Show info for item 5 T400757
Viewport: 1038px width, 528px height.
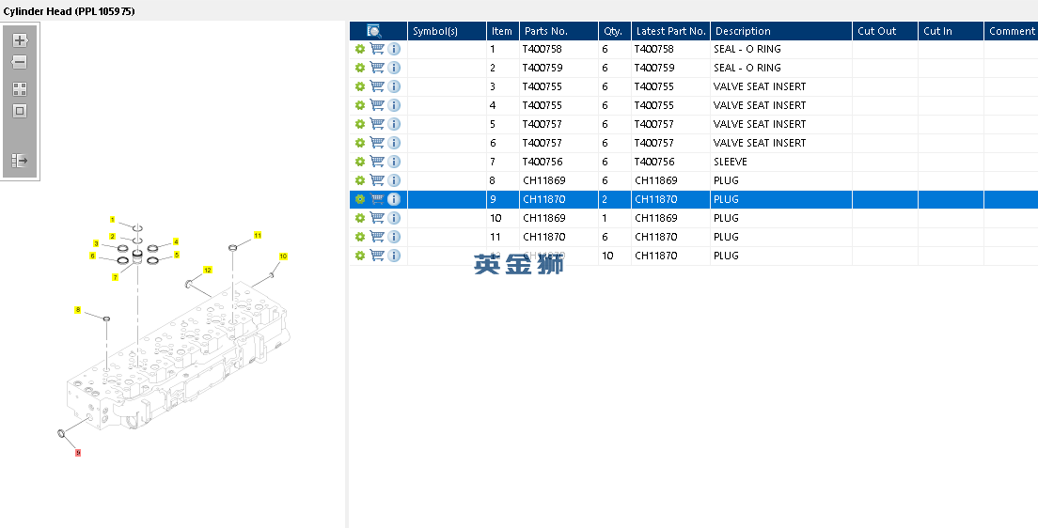[x=394, y=124]
